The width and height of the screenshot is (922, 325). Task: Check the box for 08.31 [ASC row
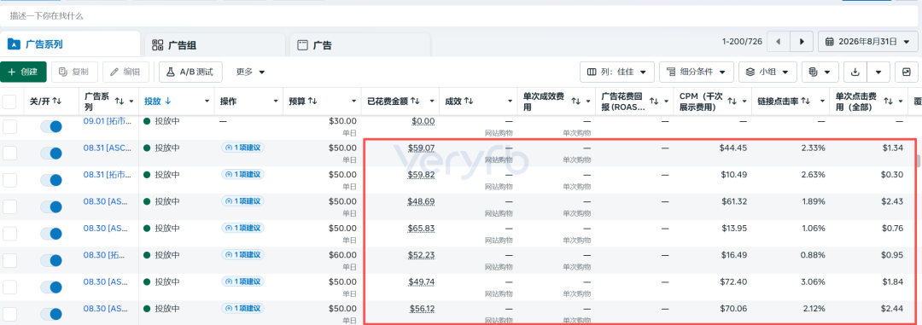pyautogui.click(x=9, y=154)
